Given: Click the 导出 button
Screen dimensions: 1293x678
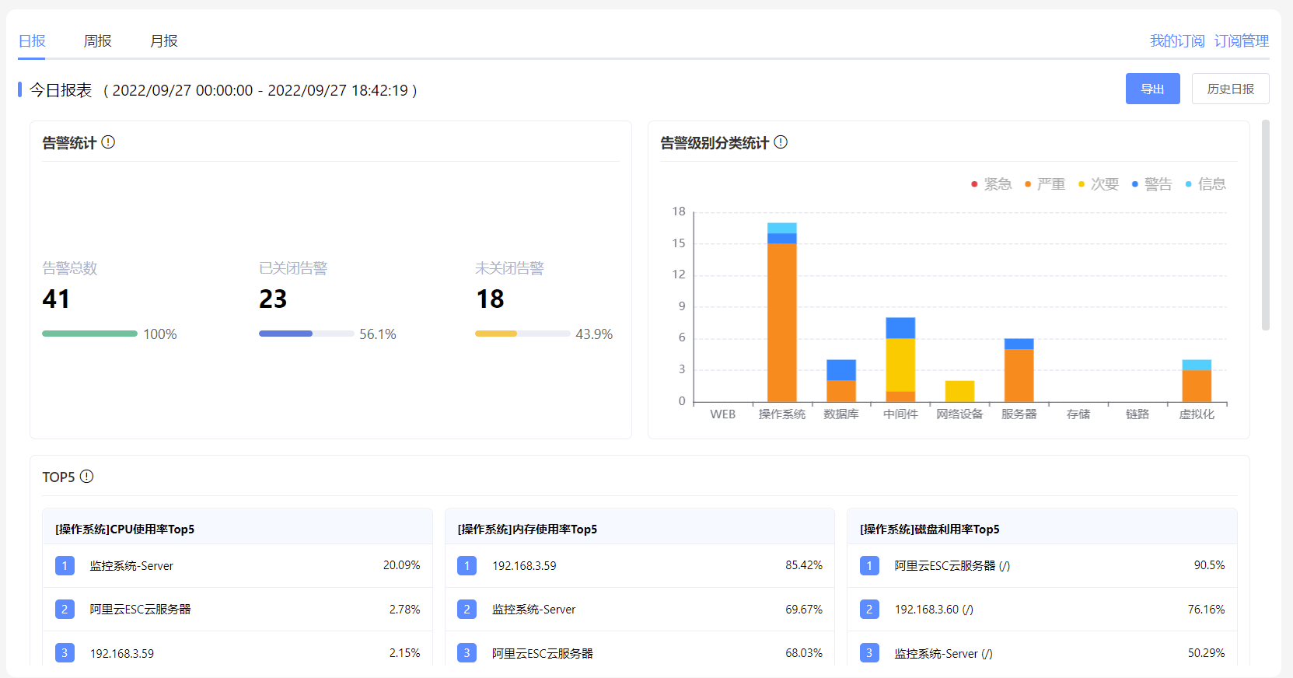Looking at the screenshot, I should tap(1153, 89).
